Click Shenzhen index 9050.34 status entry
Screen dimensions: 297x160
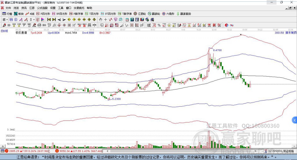point(79,151)
